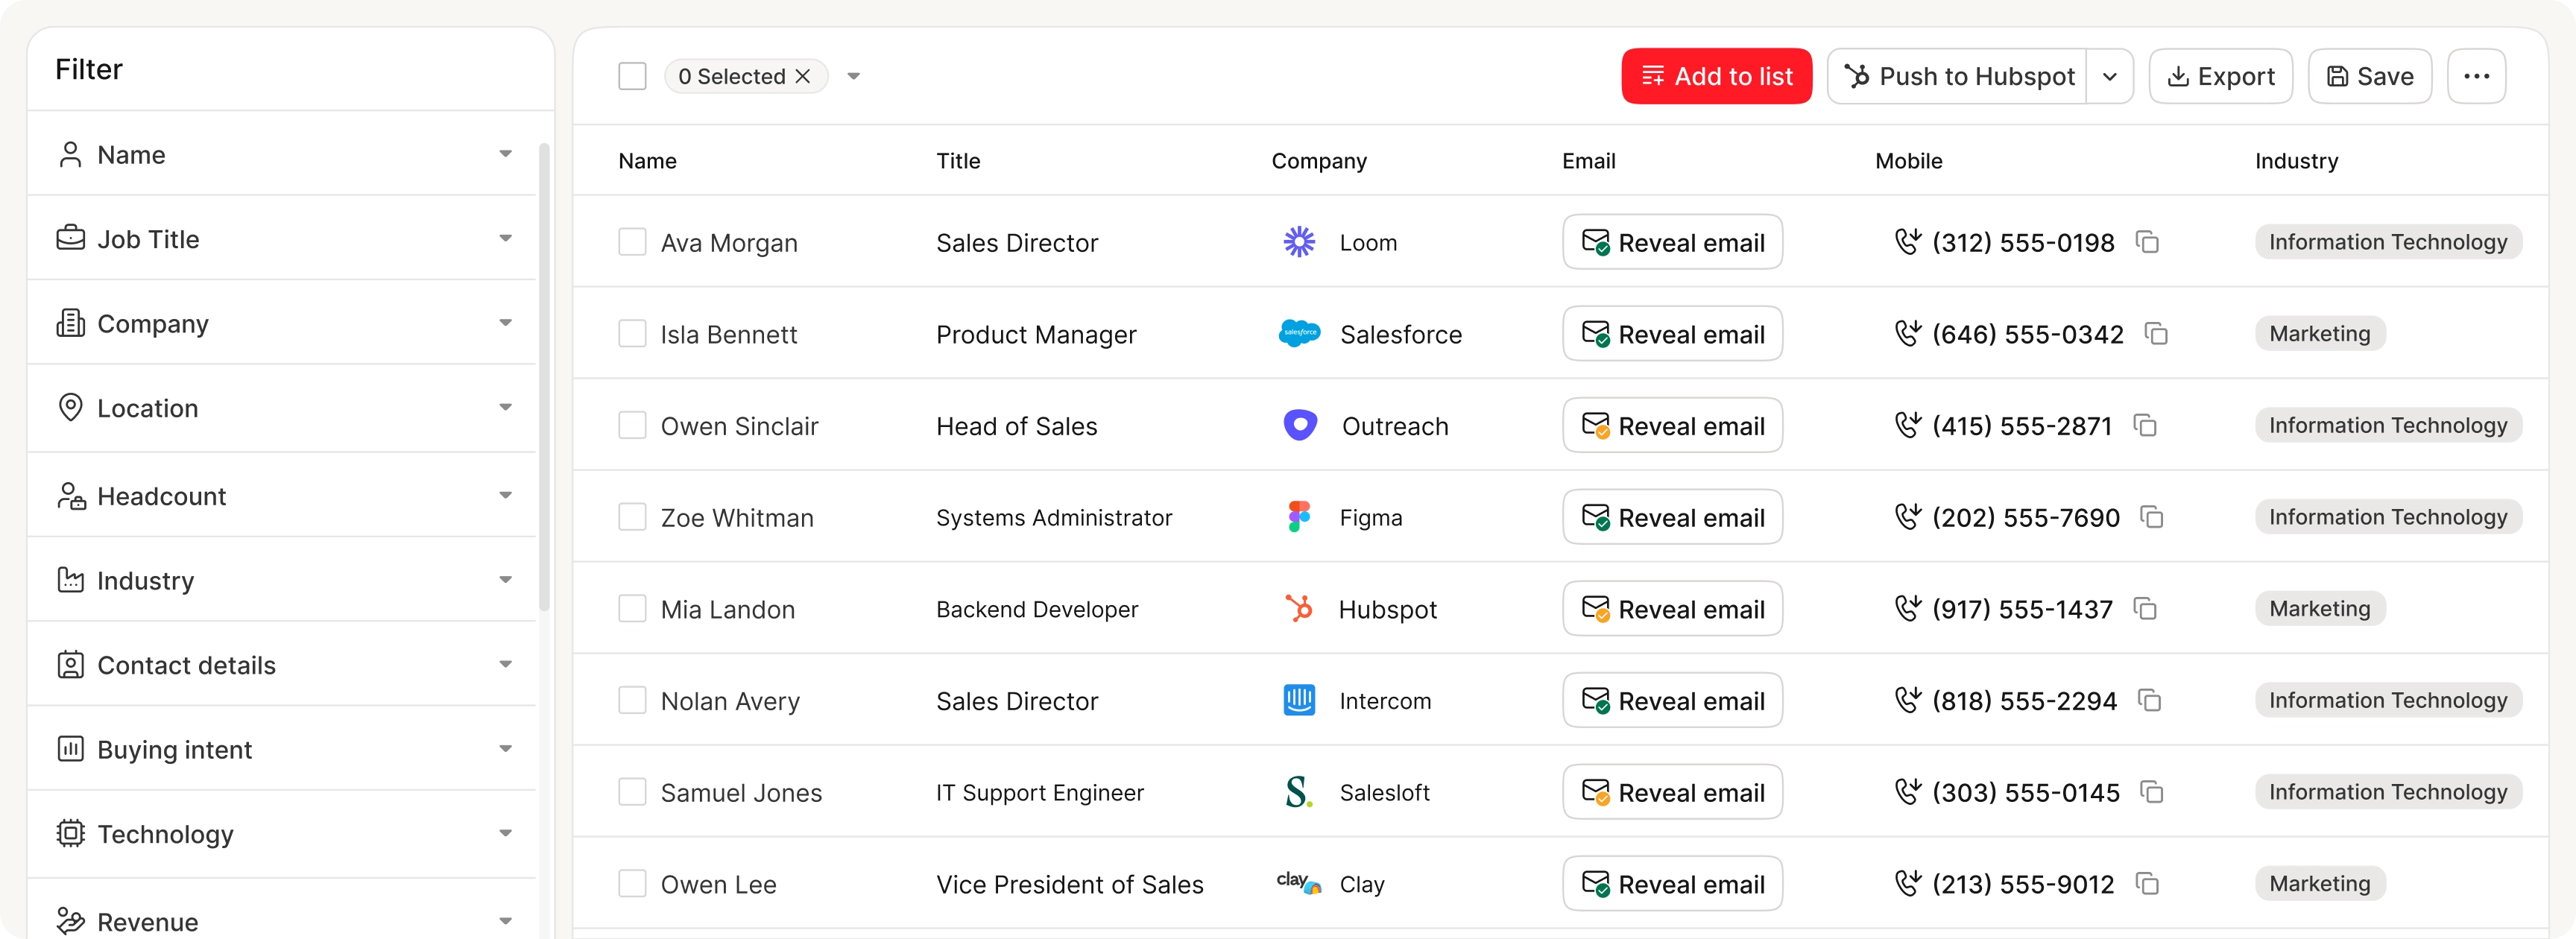Tick the checkbox beside Mia Landon

click(x=632, y=609)
